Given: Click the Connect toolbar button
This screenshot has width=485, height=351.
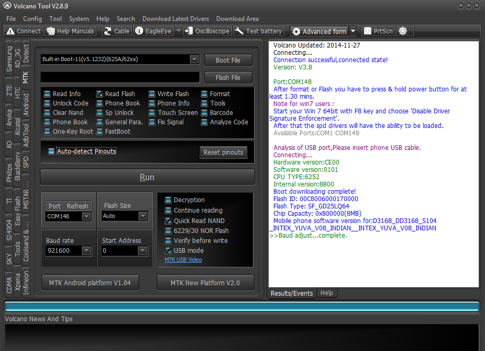Looking at the screenshot, I should [24, 31].
